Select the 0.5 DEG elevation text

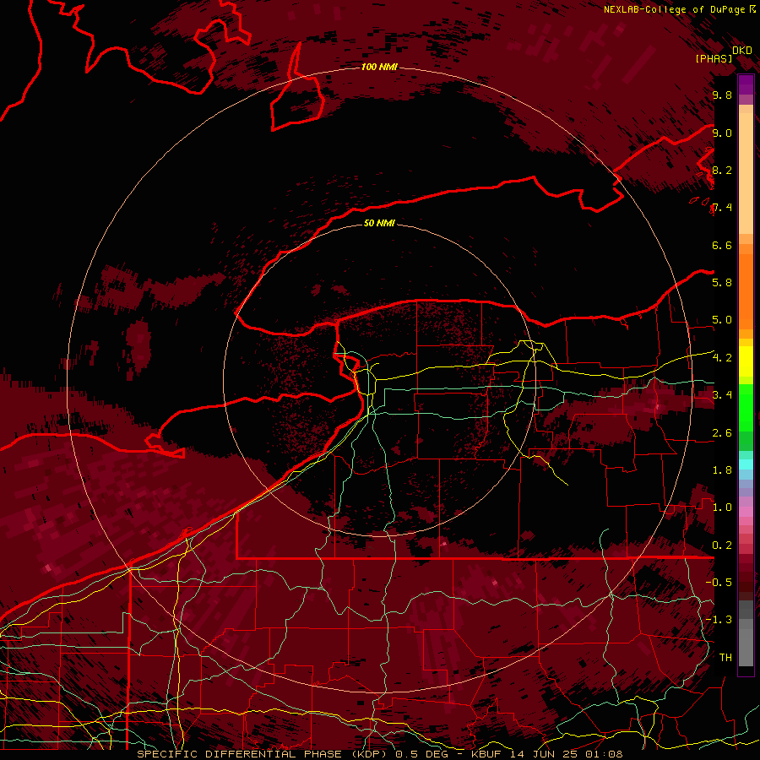[421, 754]
